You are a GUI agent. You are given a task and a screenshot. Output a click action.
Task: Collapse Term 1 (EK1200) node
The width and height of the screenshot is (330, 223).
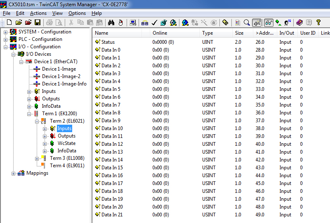tap(29, 114)
